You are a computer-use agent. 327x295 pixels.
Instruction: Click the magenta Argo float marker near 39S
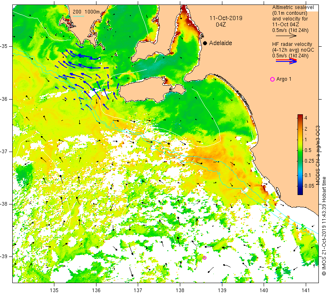205,258
